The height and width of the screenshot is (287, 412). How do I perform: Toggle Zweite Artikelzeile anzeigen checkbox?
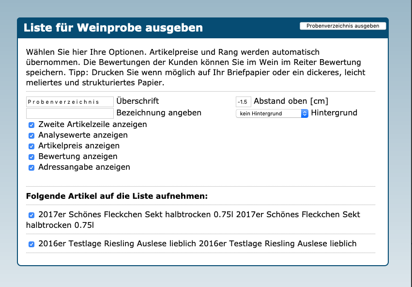click(31, 125)
